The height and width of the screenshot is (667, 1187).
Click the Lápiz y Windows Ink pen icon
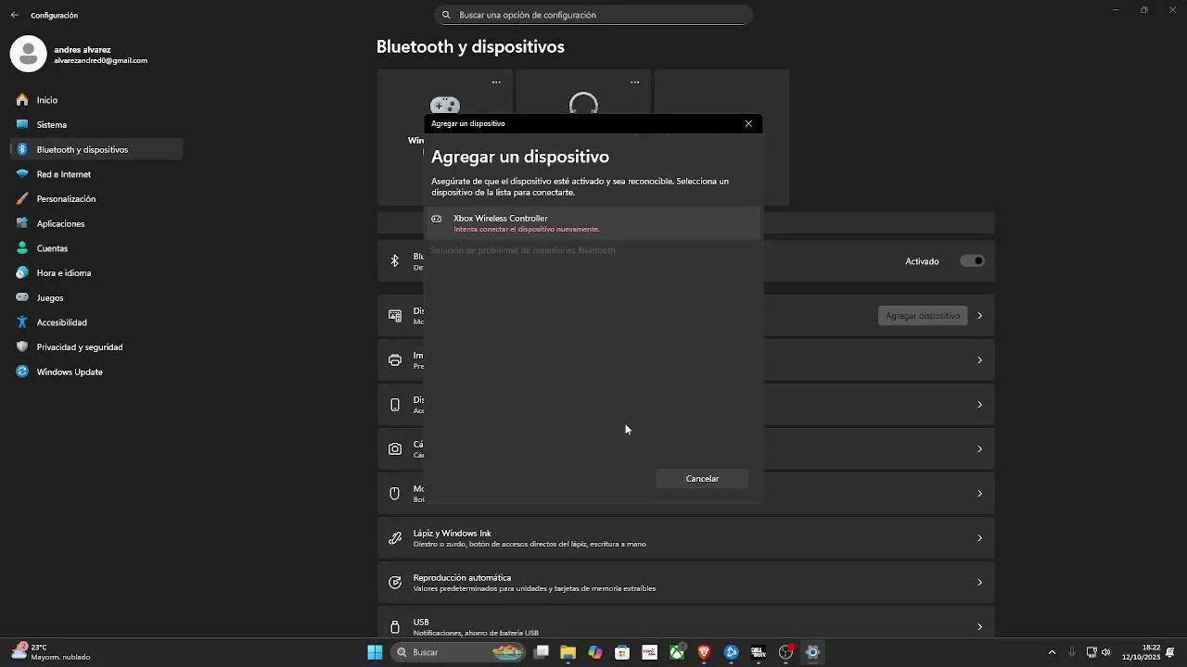pyautogui.click(x=395, y=538)
